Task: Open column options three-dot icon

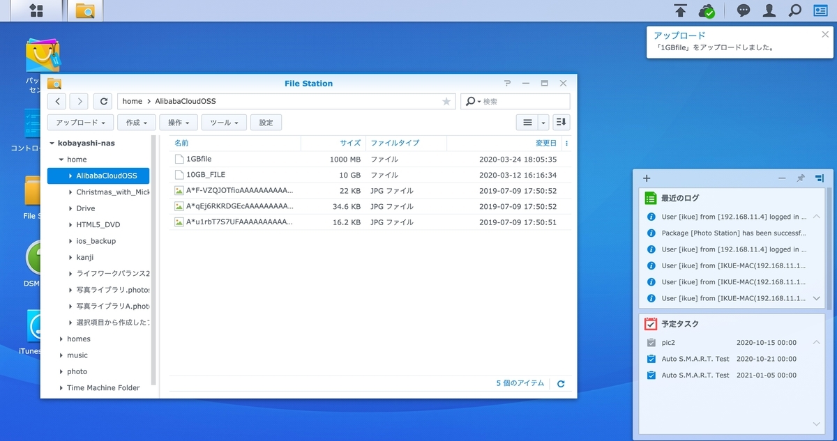Action: coord(566,144)
